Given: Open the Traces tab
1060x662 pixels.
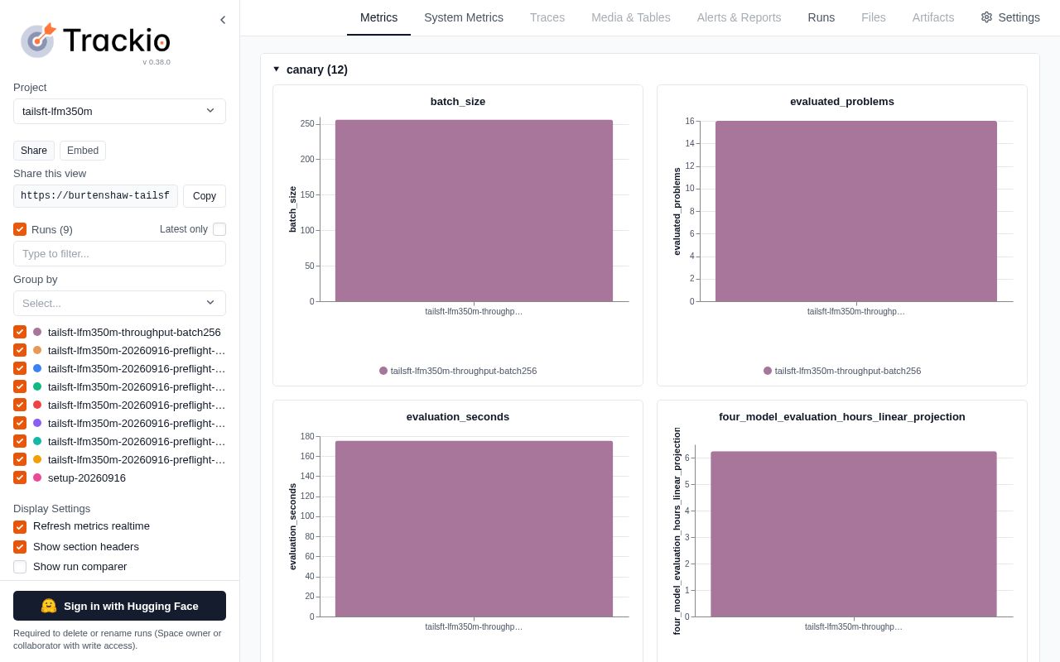Looking at the screenshot, I should (x=547, y=17).
